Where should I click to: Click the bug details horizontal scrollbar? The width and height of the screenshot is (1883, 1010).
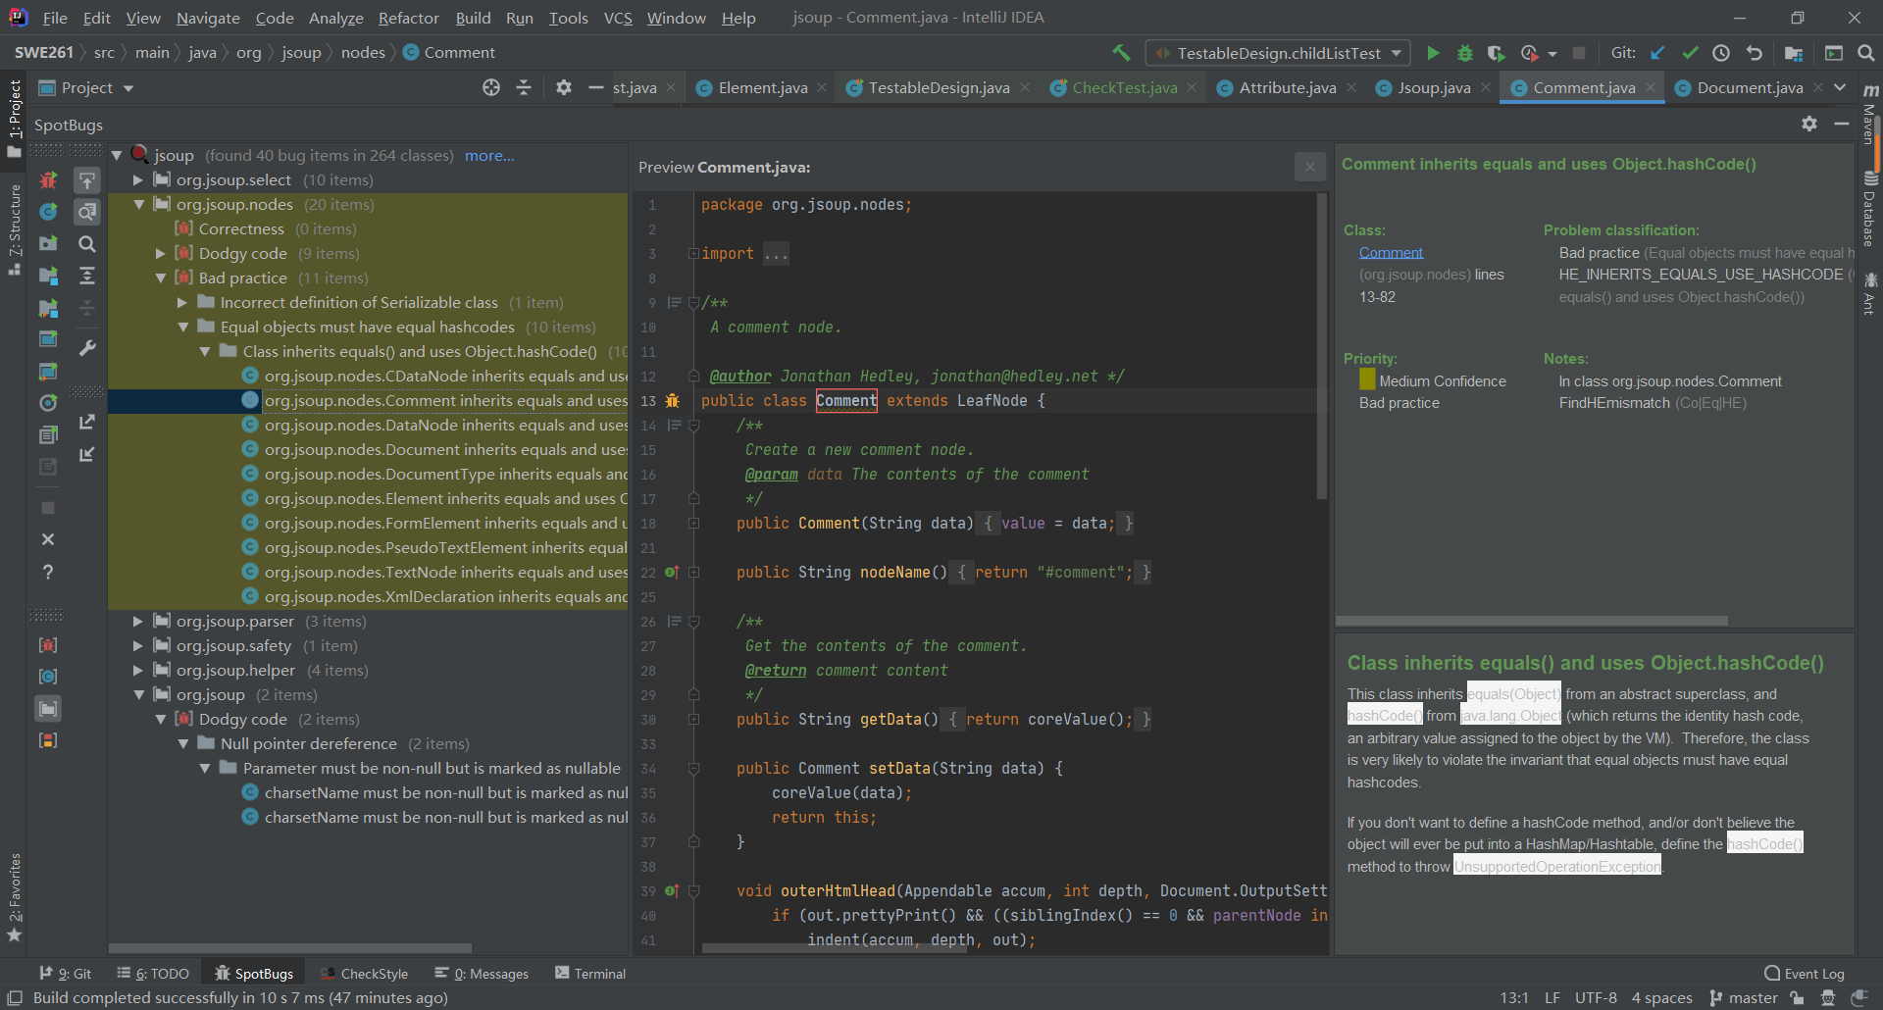point(1532,621)
